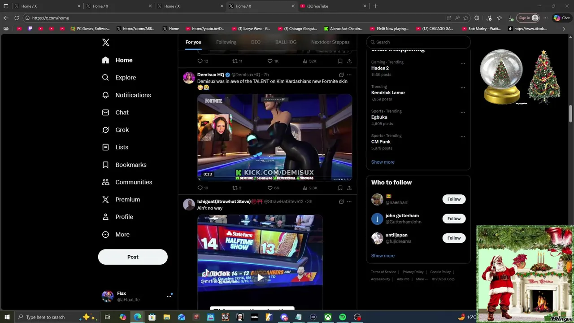Screen dimensions: 574x323
Task: Select the BALLHOG tab
Action: point(286,42)
